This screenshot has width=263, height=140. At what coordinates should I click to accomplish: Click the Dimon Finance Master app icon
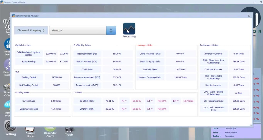(2, 2)
